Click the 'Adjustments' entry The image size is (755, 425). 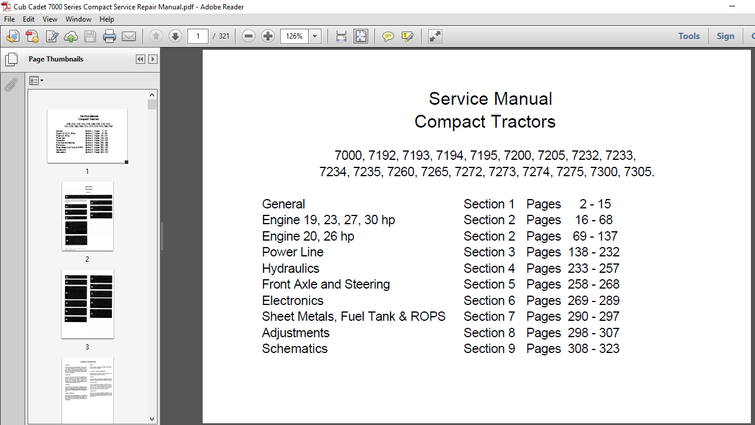click(x=296, y=333)
